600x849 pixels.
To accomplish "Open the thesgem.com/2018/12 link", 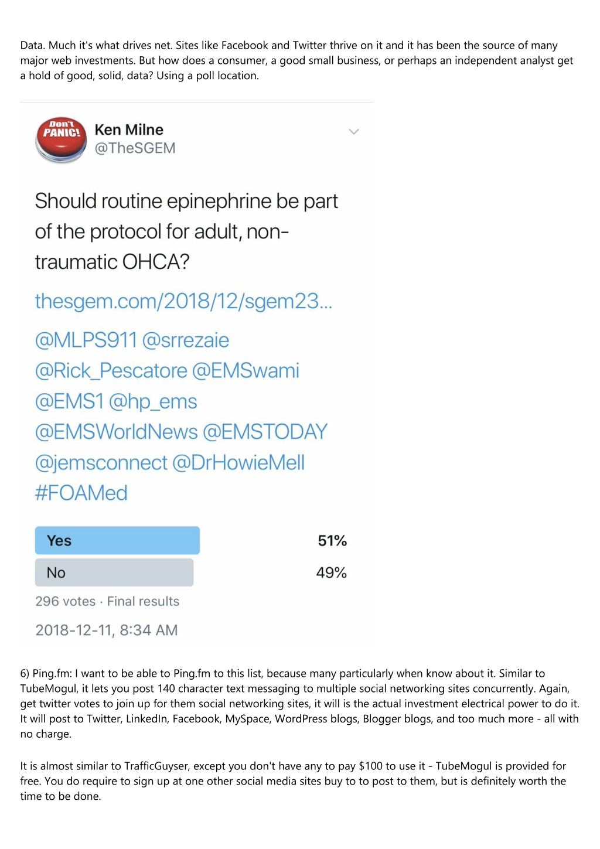I will click(x=183, y=301).
